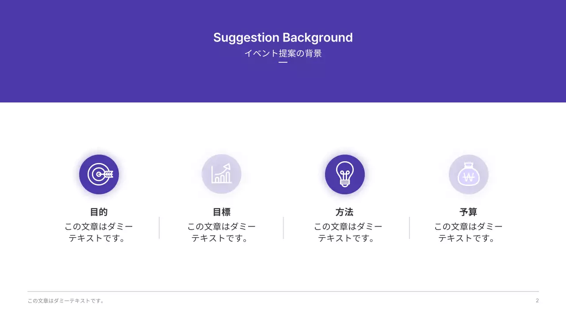Click the footer text in bottom-left corner
The height and width of the screenshot is (318, 566).
point(66,301)
